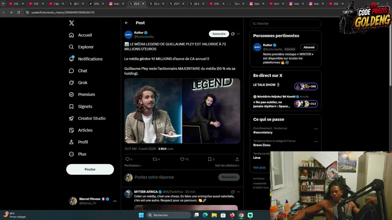Reply to the Kultur post via comment icon
This screenshot has width=392, height=220.
(127, 159)
